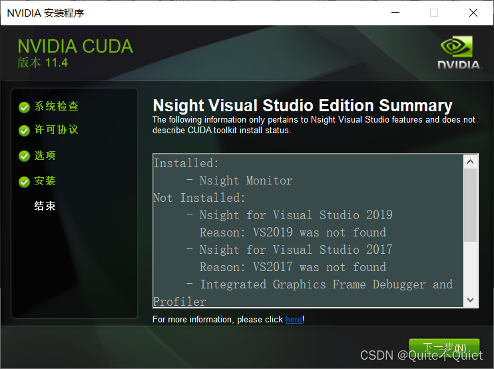Screen dimensions: 494x369
Task: Select the 安装 step label
Action: tap(45, 181)
